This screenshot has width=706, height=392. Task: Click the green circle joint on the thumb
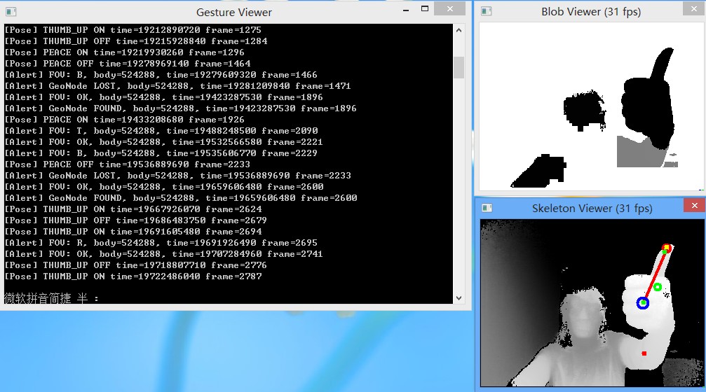(x=658, y=287)
